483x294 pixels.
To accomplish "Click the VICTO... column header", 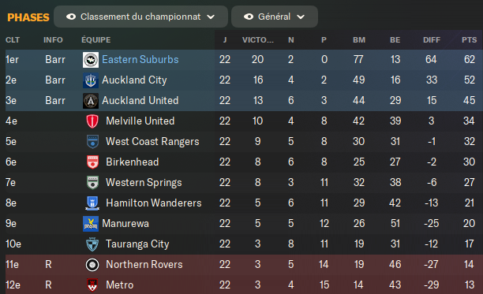I will click(258, 40).
